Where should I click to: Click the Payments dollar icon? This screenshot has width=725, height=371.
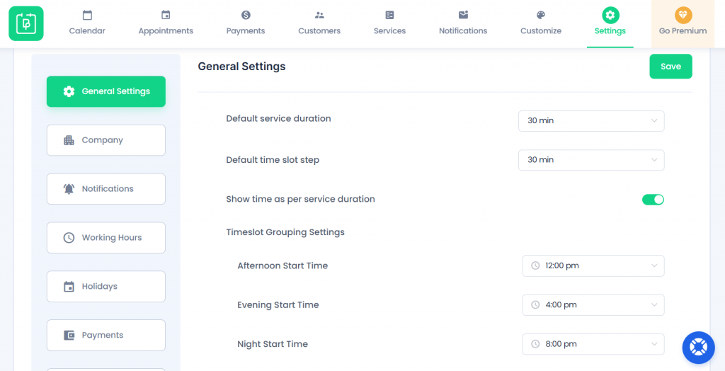pyautogui.click(x=246, y=16)
